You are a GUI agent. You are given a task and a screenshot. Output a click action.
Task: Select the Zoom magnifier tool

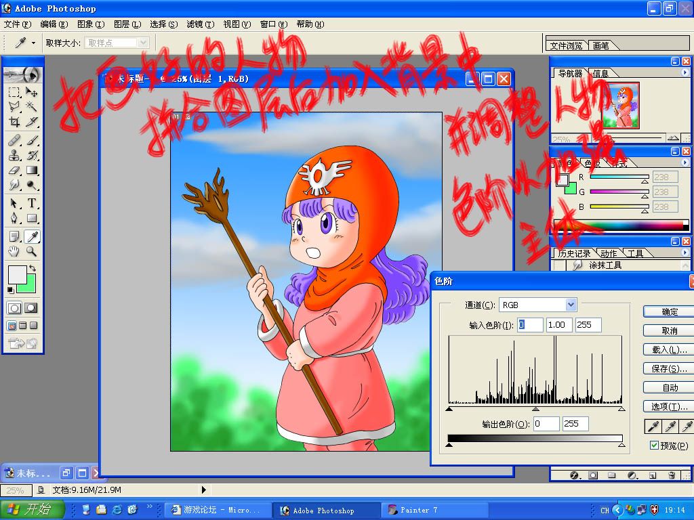point(31,252)
